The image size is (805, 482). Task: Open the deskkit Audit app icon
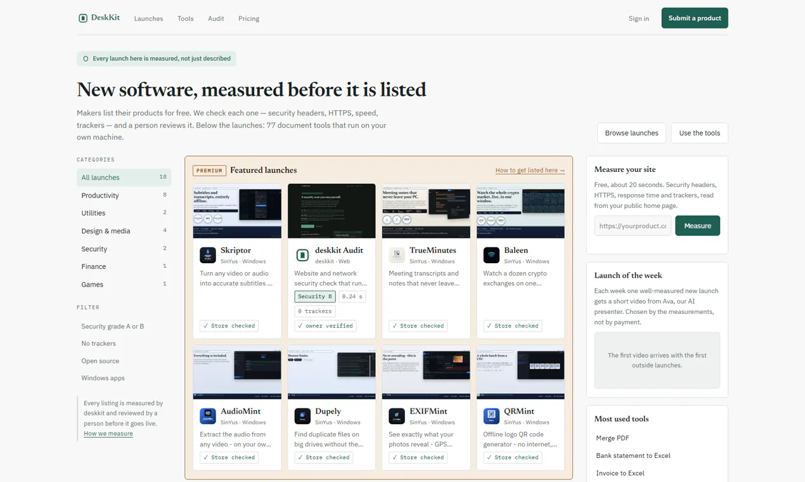pyautogui.click(x=302, y=255)
